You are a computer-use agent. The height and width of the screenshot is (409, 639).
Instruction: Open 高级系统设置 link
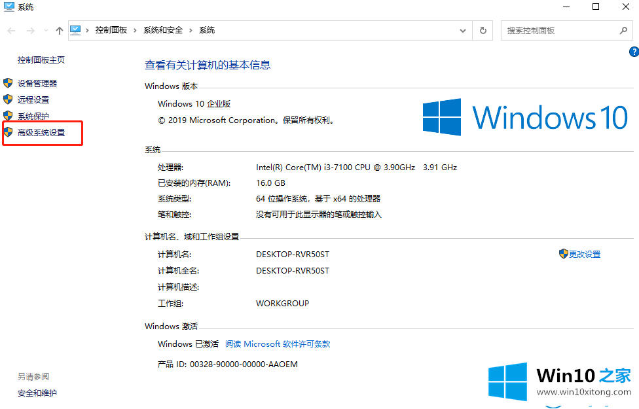point(41,132)
